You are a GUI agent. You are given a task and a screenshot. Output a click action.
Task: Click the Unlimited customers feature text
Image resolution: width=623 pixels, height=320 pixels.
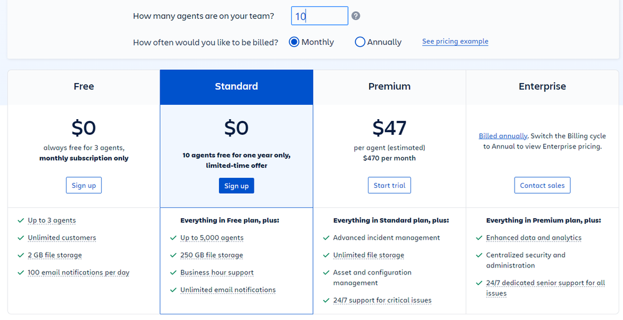coord(62,238)
